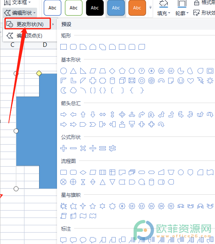
Task: Select the heart shape
Action: coord(191,81)
